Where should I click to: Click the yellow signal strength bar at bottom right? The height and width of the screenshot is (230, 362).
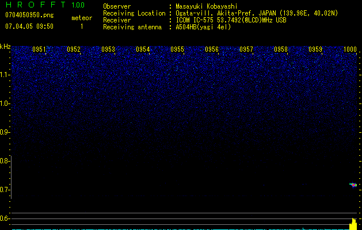(353, 224)
